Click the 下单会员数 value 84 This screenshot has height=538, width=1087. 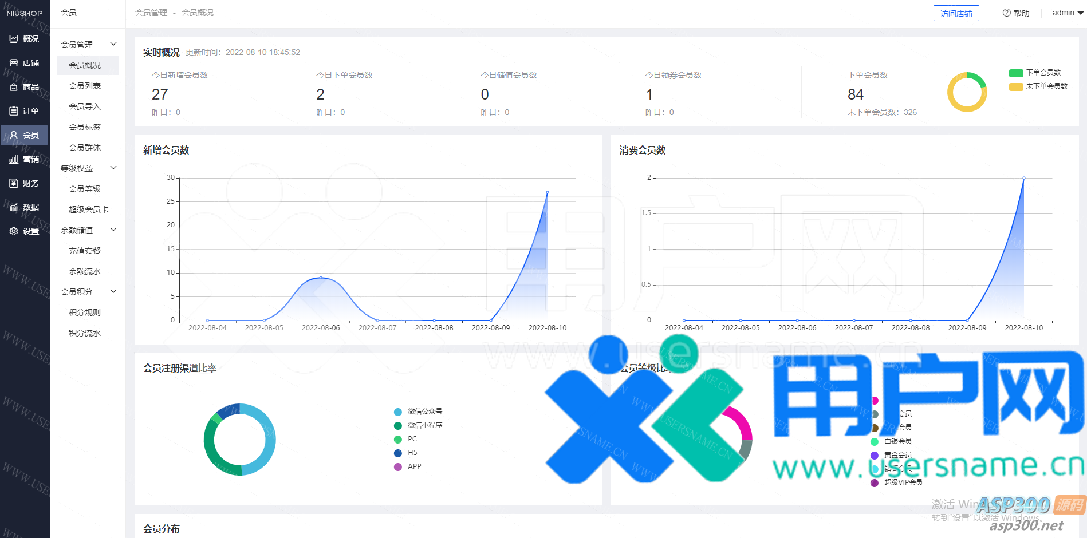(x=856, y=94)
